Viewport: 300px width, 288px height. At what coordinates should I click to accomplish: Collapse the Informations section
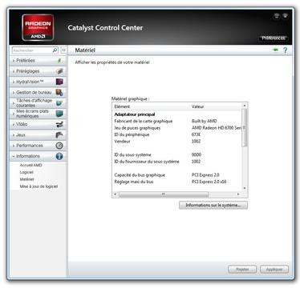point(38,156)
